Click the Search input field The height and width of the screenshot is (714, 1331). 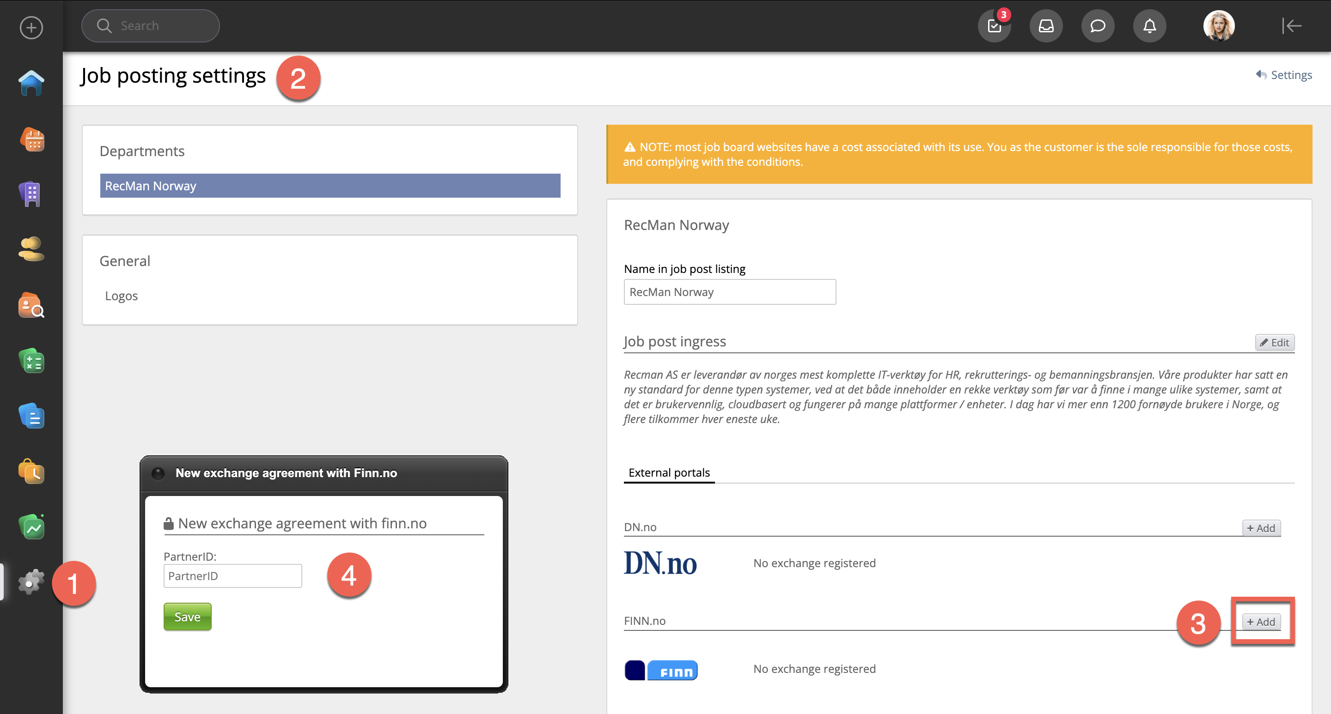150,26
